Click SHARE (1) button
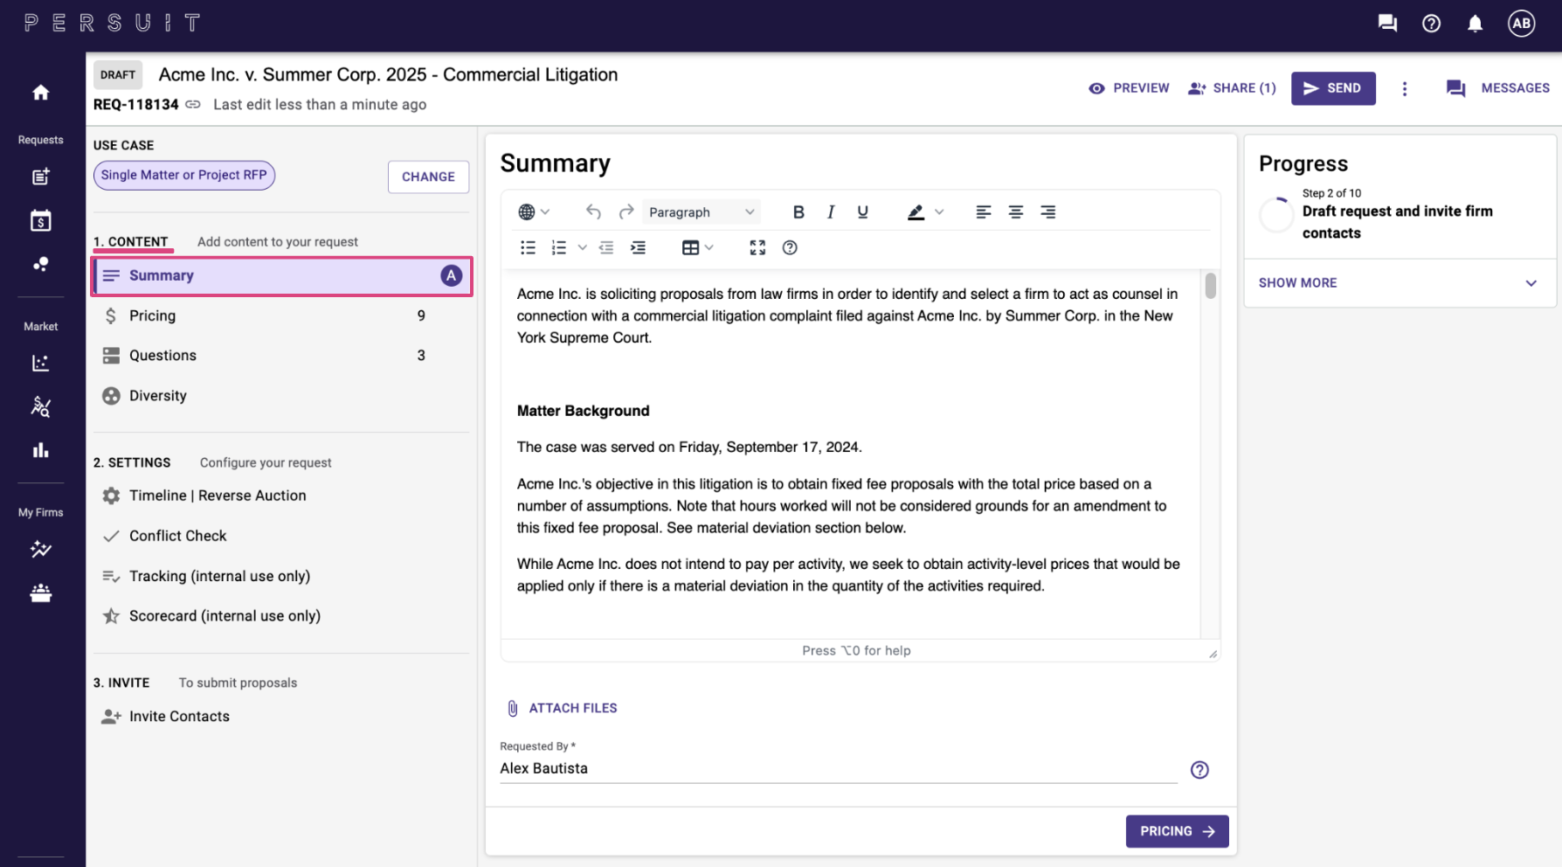The image size is (1562, 867). point(1233,88)
